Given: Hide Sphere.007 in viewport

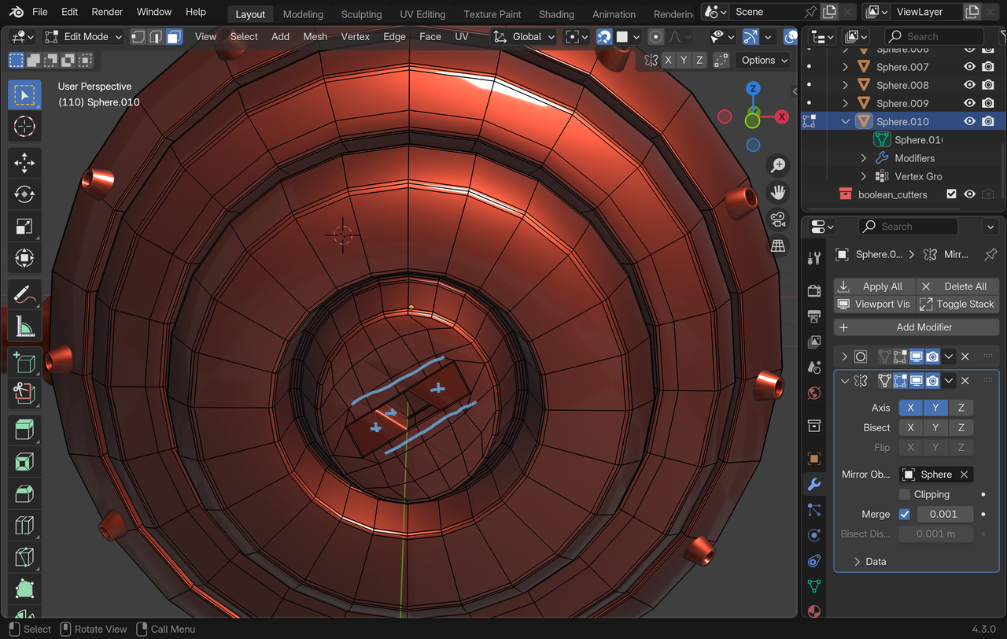Looking at the screenshot, I should [970, 67].
